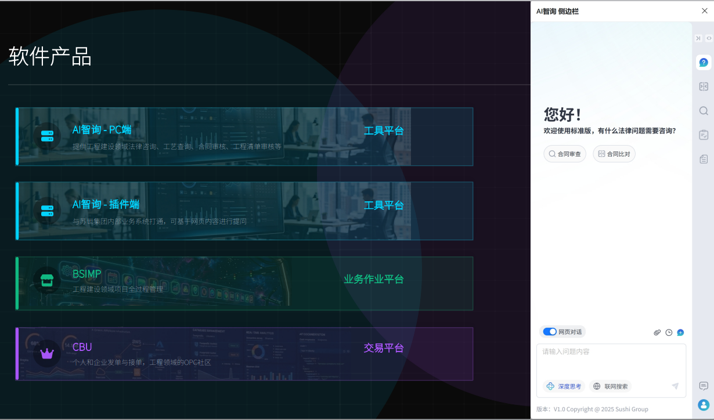Open the CBU product card title
The width and height of the screenshot is (714, 420).
82,347
